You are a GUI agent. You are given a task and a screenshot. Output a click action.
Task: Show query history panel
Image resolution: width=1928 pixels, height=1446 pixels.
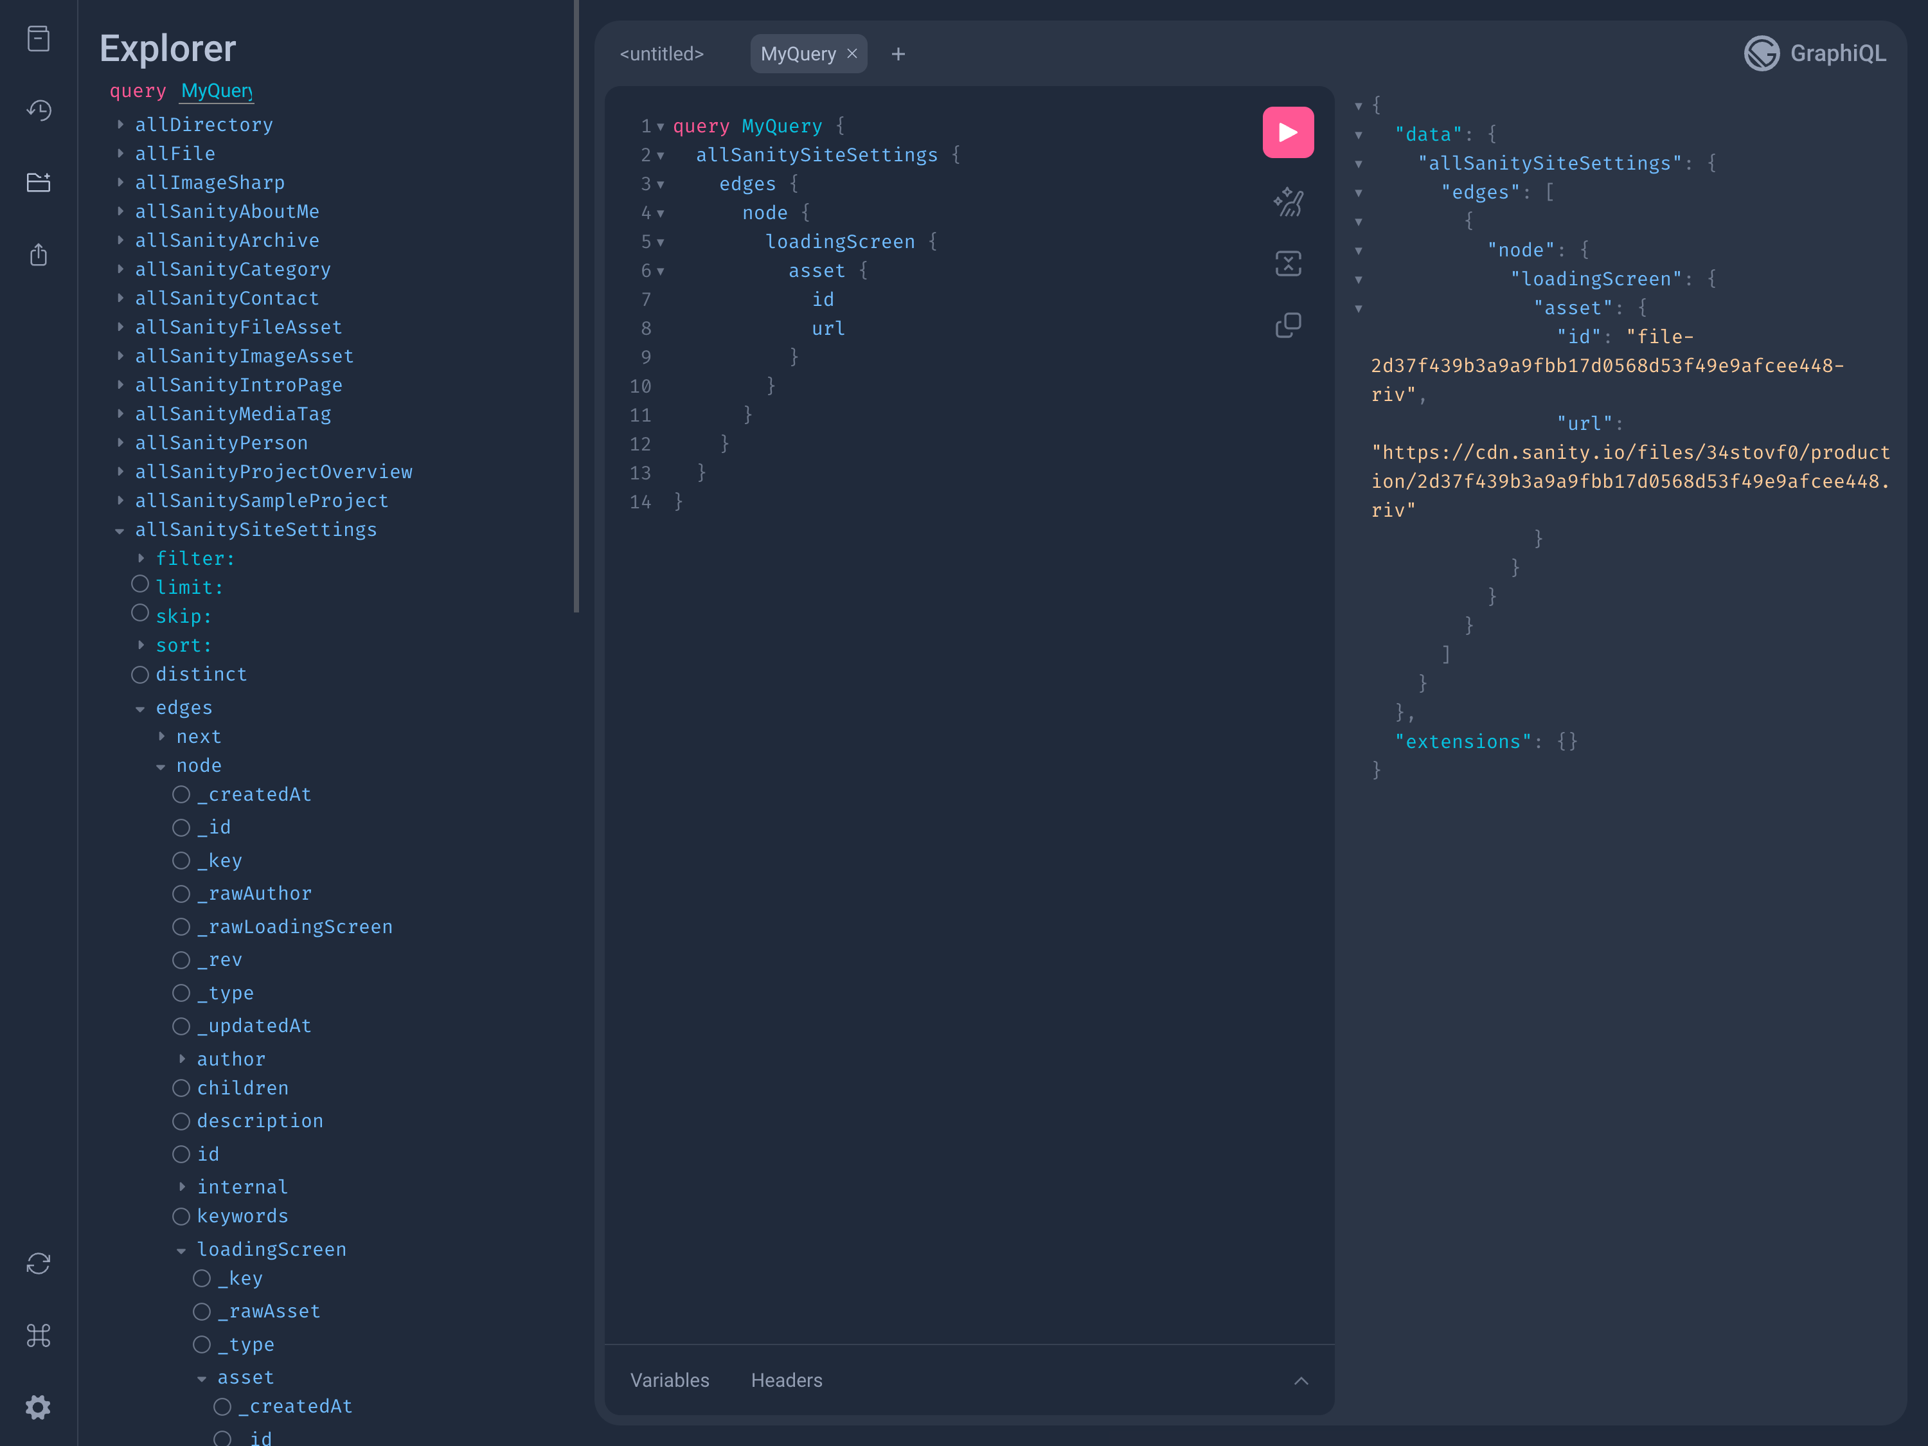(x=39, y=111)
